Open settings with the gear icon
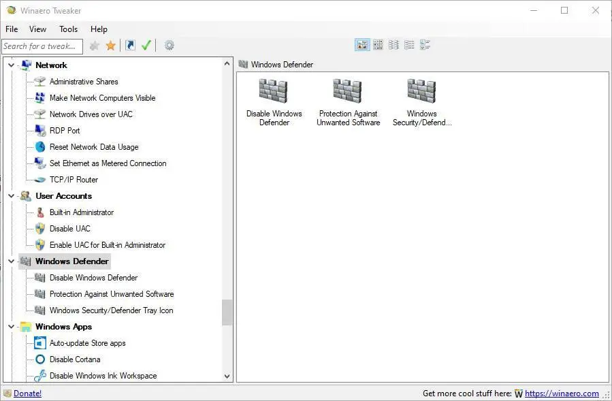612x401 pixels. click(169, 46)
